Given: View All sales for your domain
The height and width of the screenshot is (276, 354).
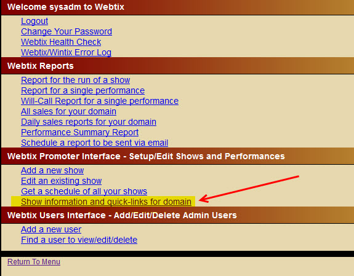Looking at the screenshot, I should (68, 111).
